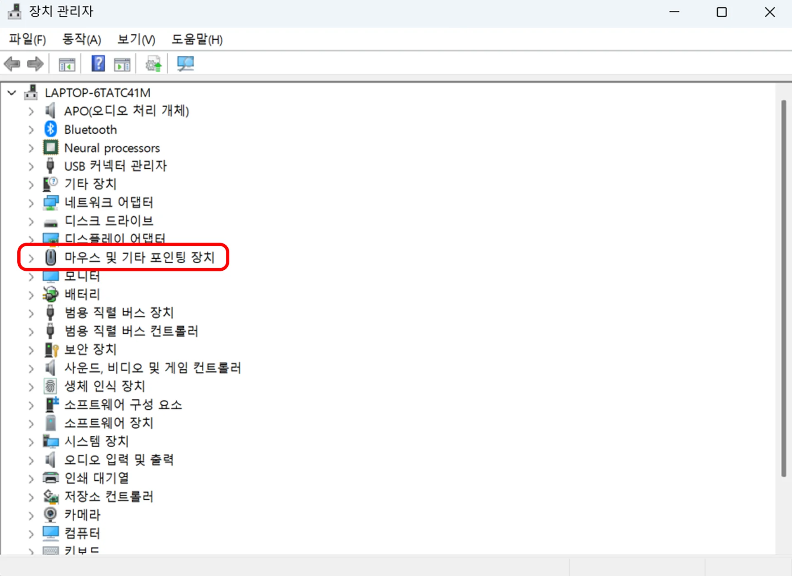This screenshot has height=576, width=792.
Task: Collapse the LAPTOP-6TATC41M root node
Action: [11, 92]
